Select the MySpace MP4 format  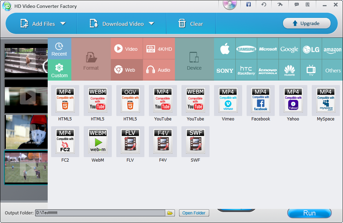326,101
